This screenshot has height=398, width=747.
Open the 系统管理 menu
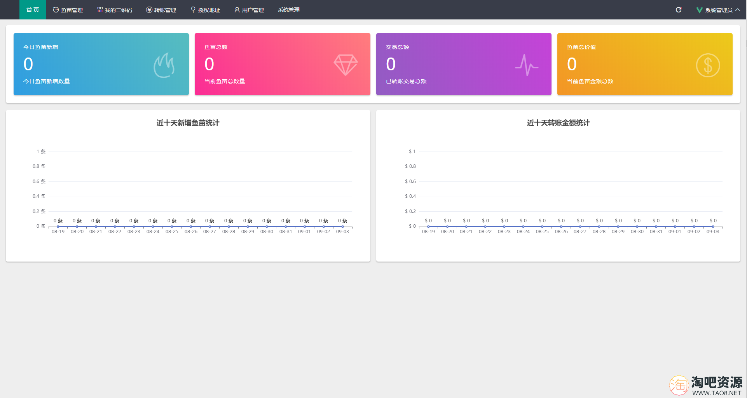289,10
